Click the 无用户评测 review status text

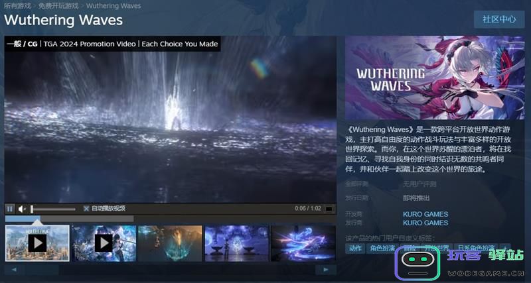tap(419, 184)
